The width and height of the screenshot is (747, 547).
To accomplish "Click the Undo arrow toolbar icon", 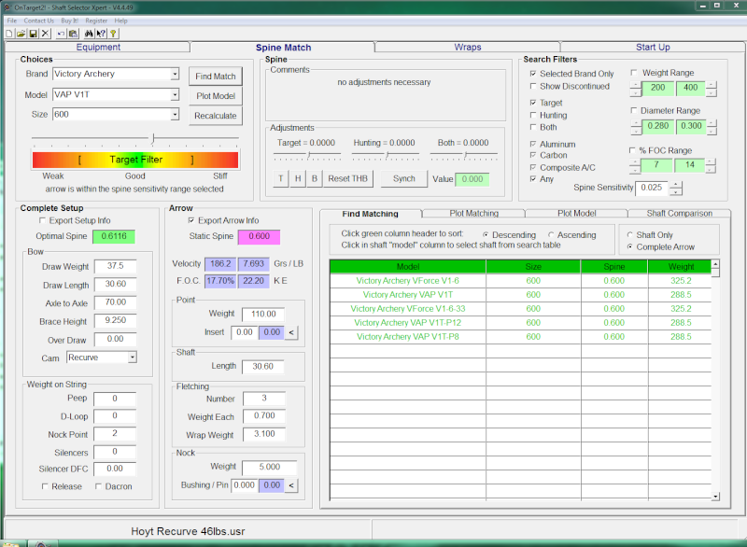I will tap(61, 34).
